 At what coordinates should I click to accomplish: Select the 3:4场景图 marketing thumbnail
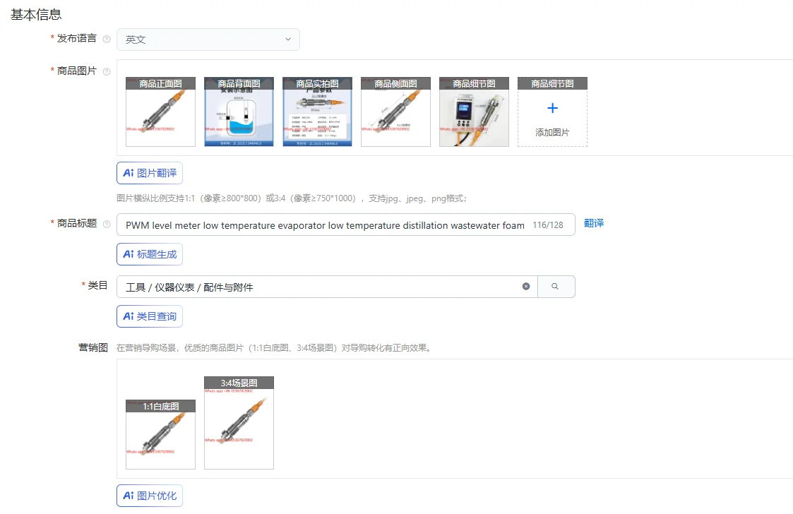tap(239, 423)
